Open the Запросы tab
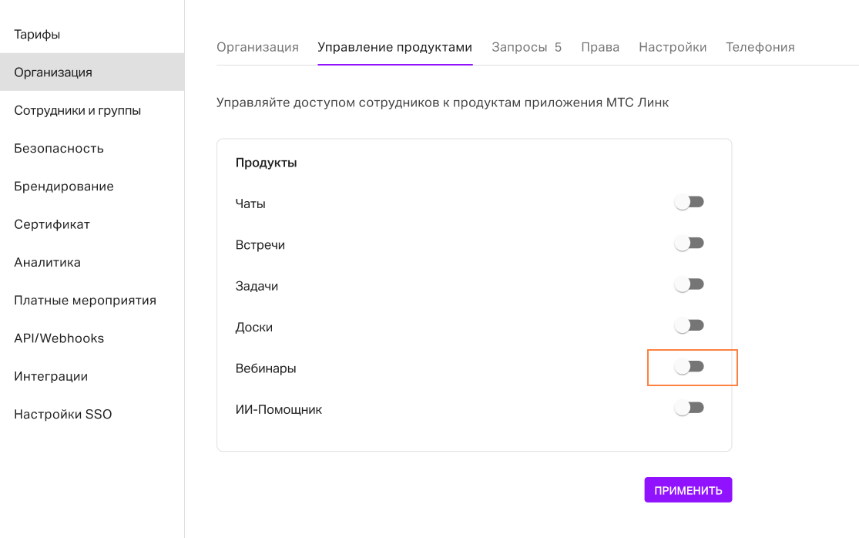Screen dimensions: 859x538 click(526, 47)
